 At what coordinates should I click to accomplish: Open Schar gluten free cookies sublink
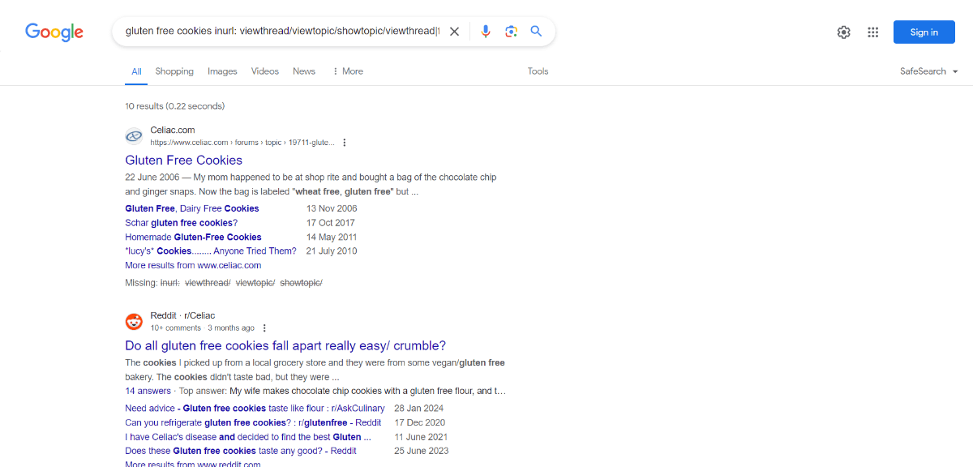tap(182, 222)
